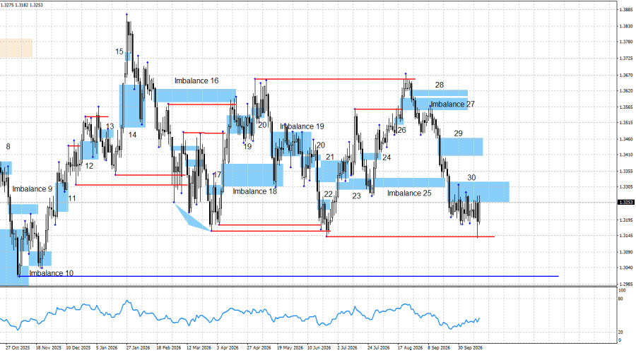The image size is (636, 353).
Task: Click the zone label "8"
Action: [x=8, y=147]
